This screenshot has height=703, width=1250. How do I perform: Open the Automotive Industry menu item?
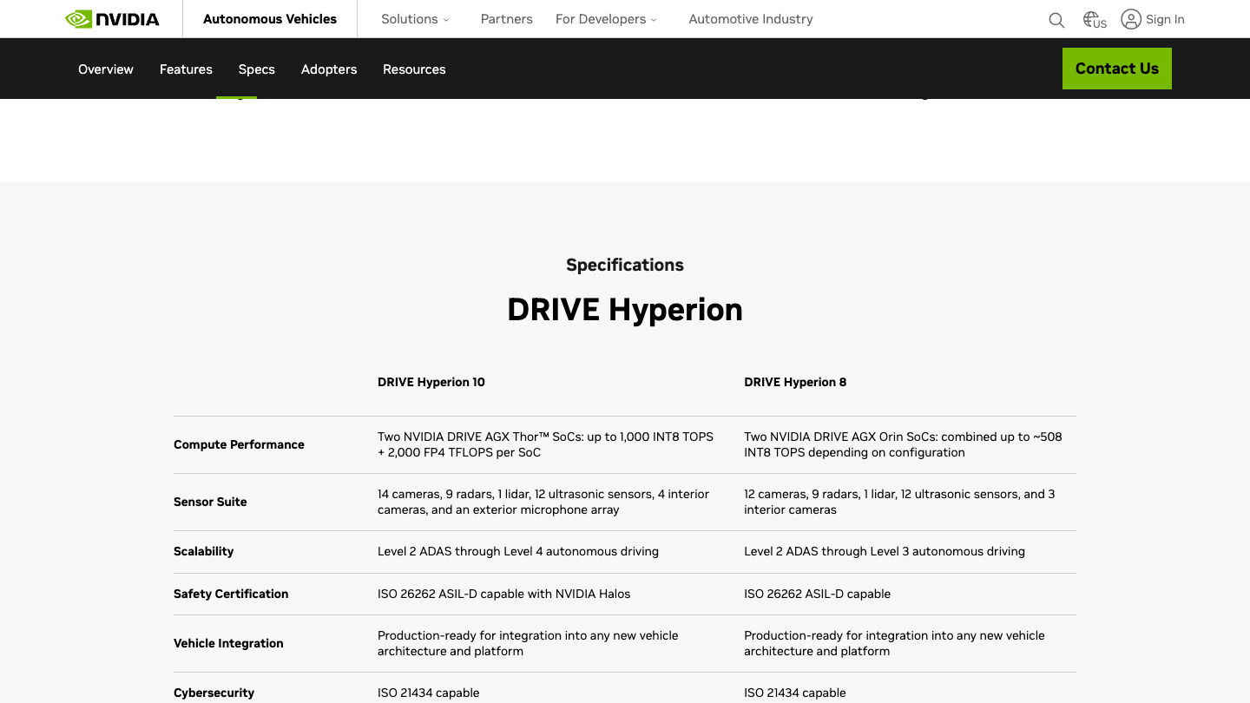(751, 19)
